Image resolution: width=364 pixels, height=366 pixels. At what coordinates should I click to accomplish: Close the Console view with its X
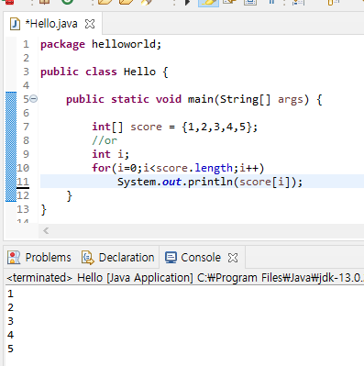(233, 258)
